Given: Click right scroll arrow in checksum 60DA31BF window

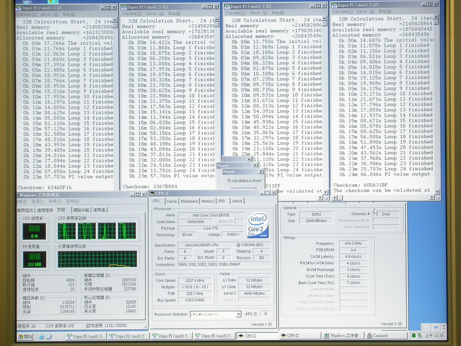Looking at the screenshot, I should (432, 197).
